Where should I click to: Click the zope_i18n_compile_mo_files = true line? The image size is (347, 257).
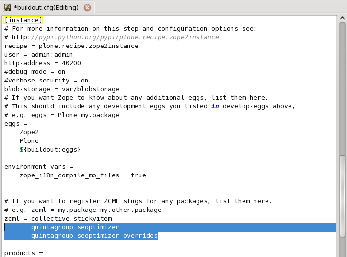point(83,175)
